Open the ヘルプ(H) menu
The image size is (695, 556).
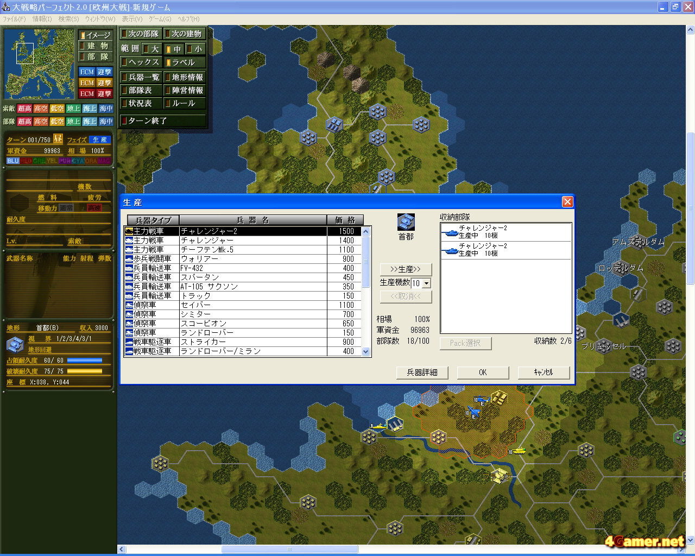[x=188, y=19]
